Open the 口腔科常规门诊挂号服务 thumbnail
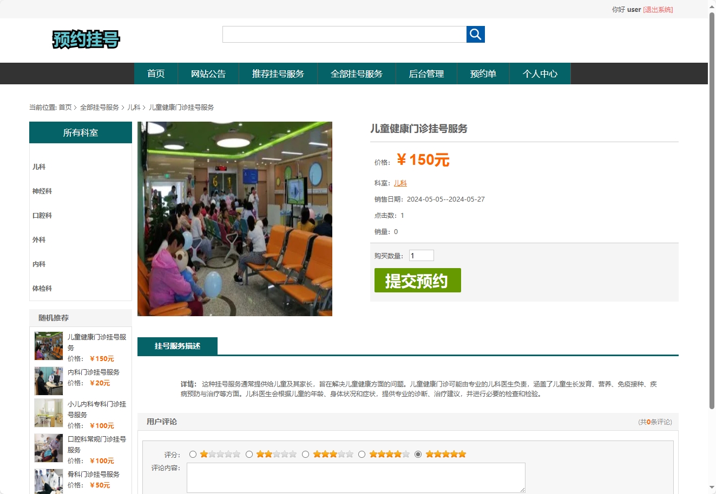716x494 pixels. click(49, 448)
